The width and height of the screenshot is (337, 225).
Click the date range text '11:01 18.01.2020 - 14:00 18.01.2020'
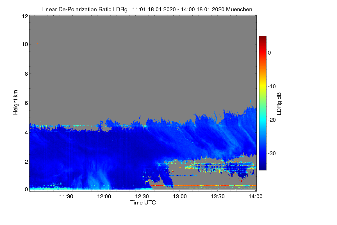click(178, 9)
